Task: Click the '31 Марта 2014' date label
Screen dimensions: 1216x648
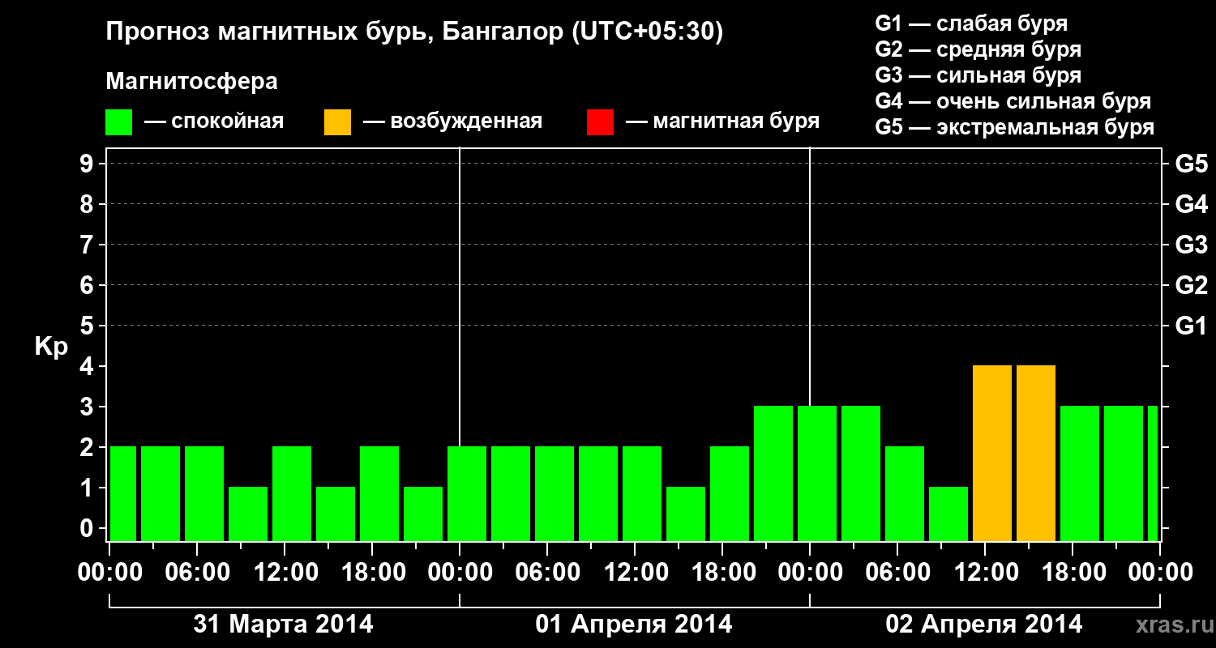Action: click(283, 625)
